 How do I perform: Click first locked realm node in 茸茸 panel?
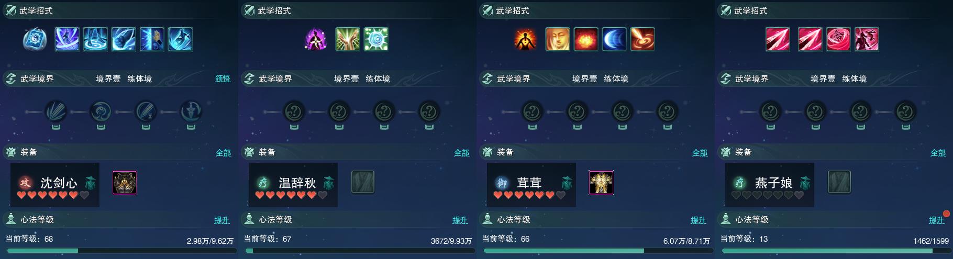pyautogui.click(x=532, y=111)
